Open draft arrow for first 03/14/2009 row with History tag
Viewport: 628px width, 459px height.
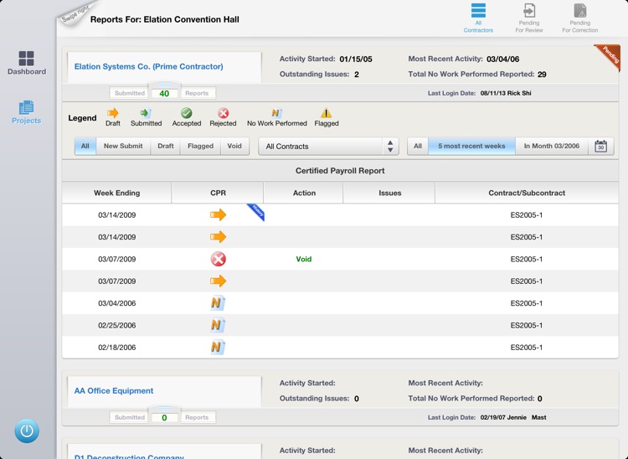pyautogui.click(x=219, y=215)
